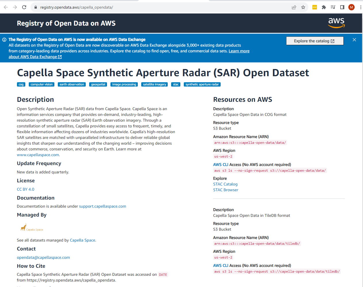Click us-west-2 region under TileDB resource
This screenshot has height=287, width=363.
(223, 257)
